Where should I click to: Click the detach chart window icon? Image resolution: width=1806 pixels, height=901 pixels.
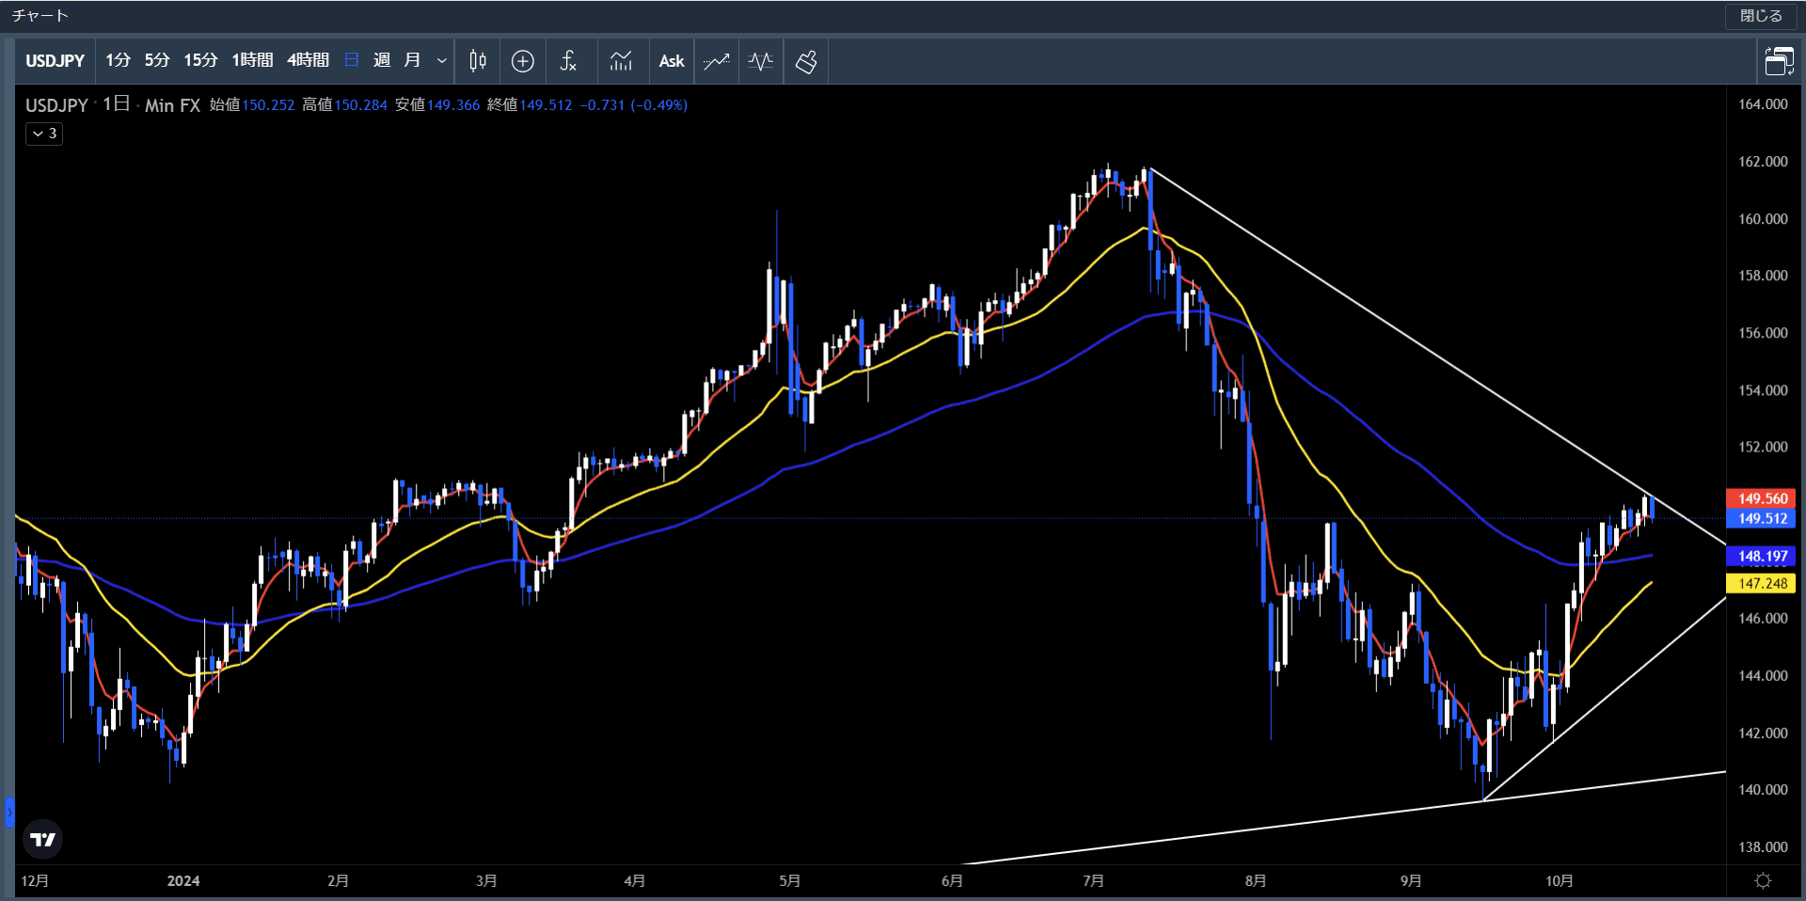click(1779, 61)
